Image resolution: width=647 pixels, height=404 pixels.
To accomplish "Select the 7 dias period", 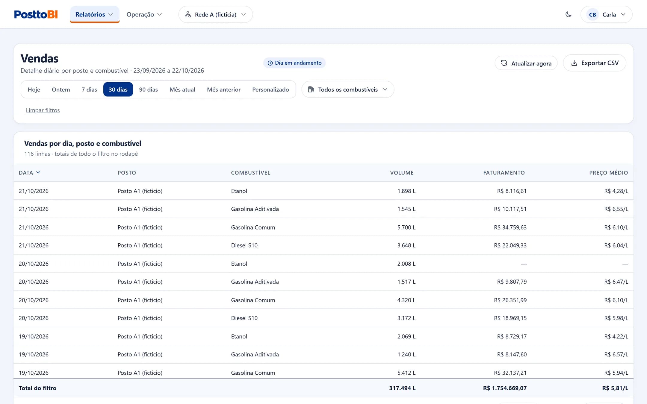I will coord(89,89).
